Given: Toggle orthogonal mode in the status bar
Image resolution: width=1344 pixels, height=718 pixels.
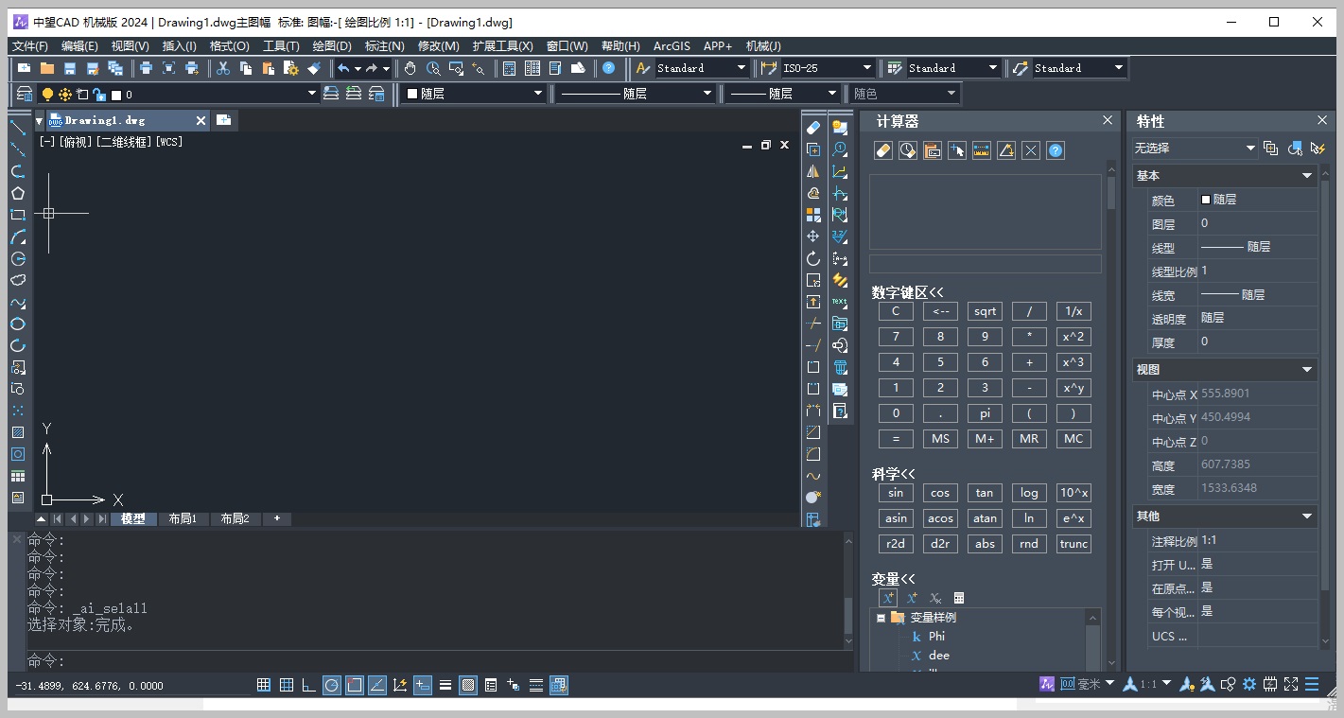Looking at the screenshot, I should (309, 685).
